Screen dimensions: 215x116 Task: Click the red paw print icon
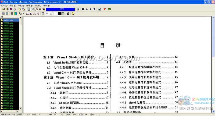point(105,9)
